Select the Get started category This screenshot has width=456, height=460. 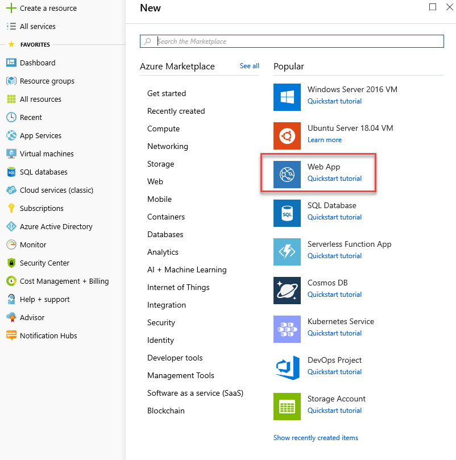click(x=167, y=93)
